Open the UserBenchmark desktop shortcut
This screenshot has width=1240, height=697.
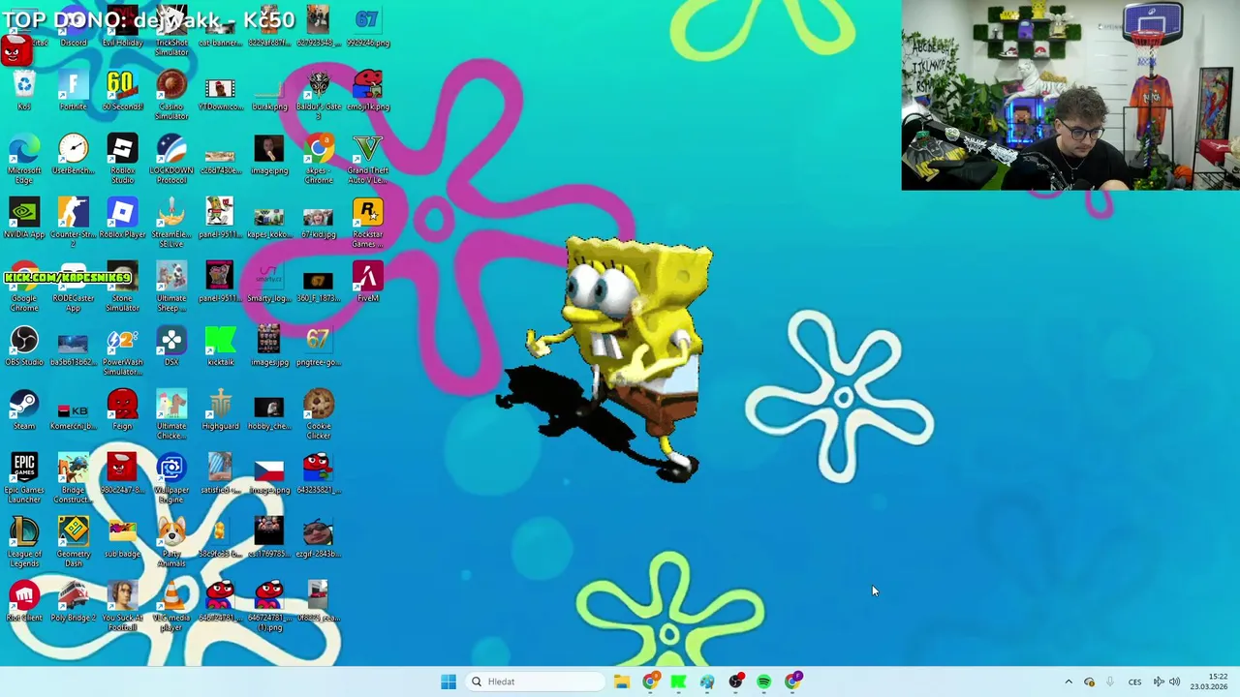74,155
